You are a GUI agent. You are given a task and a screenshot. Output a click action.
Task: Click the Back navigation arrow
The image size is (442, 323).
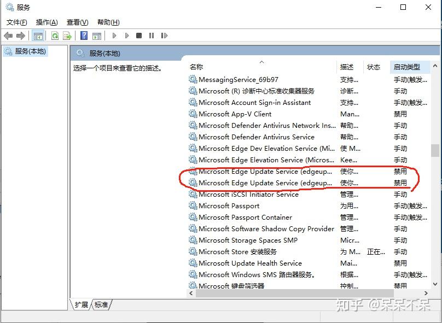8,36
